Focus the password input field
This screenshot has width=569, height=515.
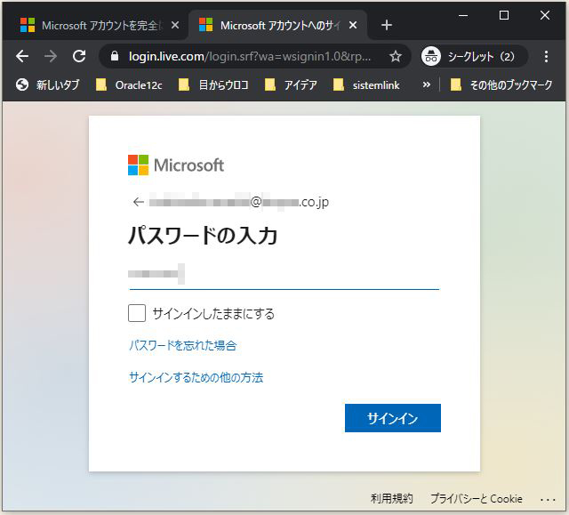pyautogui.click(x=284, y=274)
